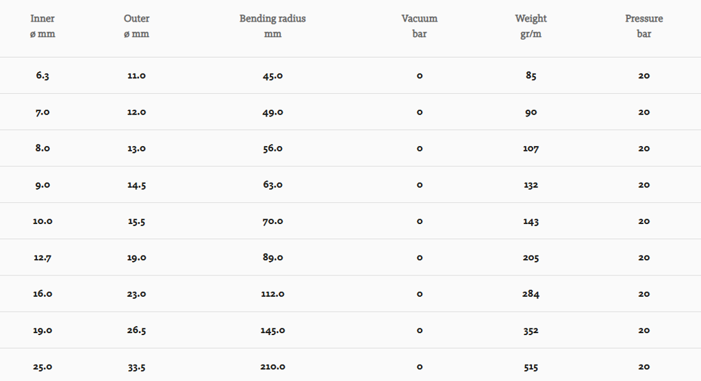The height and width of the screenshot is (381, 701).
Task: Click the 6.3 inner diameter cell
Action: pyautogui.click(x=42, y=75)
